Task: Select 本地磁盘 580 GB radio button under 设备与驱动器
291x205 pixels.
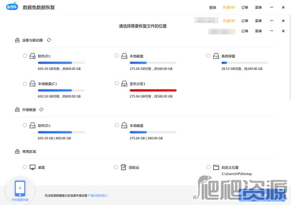Action: (116, 55)
